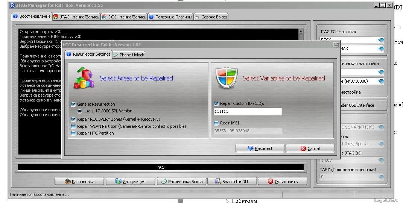Click the shield icon beside Select Variables
This screenshot has width=403, height=203.
[227, 78]
